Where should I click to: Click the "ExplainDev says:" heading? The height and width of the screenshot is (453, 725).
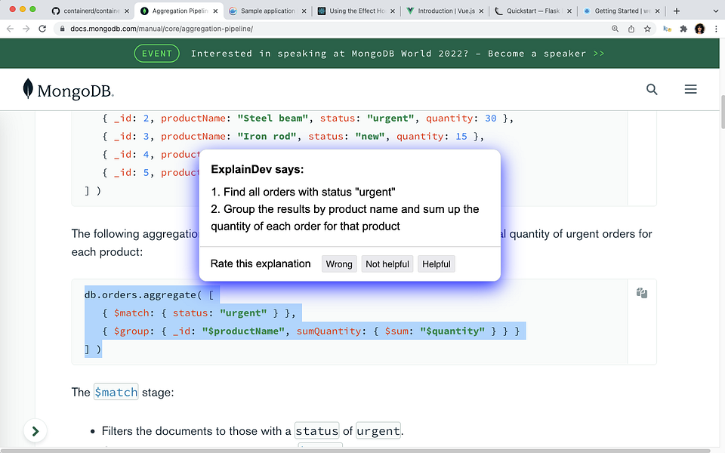click(x=257, y=169)
